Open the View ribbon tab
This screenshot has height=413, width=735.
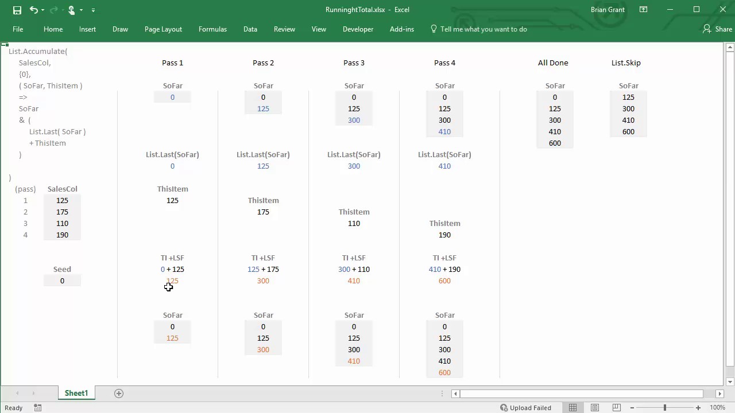319,29
